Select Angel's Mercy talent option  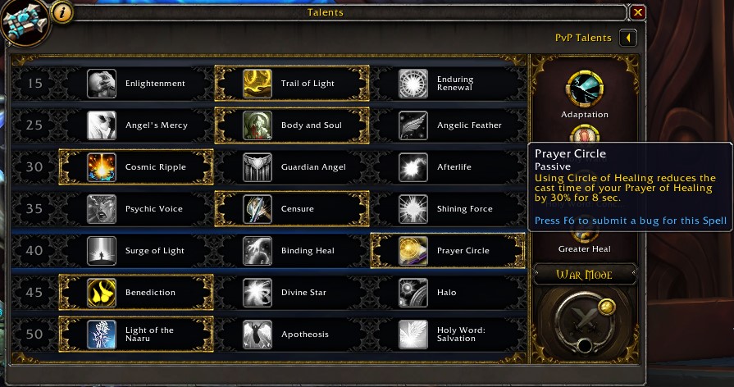(x=136, y=125)
